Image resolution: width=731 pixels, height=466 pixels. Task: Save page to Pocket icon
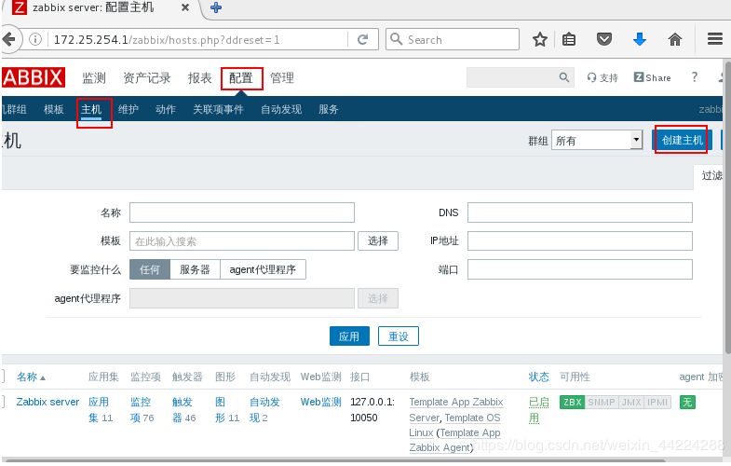604,40
